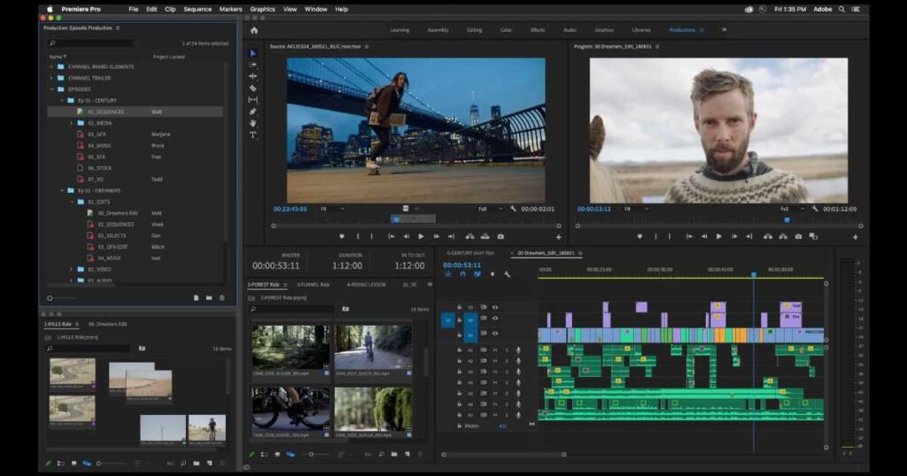The height and width of the screenshot is (476, 907).
Task: Mark In point in Source monitor
Action: point(358,236)
